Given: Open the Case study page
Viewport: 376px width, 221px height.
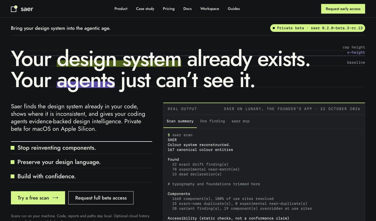Looking at the screenshot, I should coord(145,9).
